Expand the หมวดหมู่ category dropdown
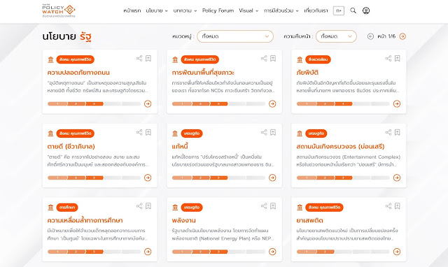The image size is (448, 267). 235,36
